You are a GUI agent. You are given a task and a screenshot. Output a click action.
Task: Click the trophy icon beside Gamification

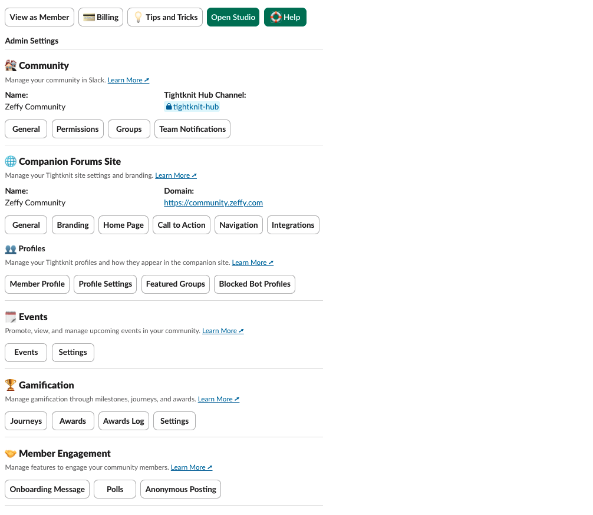10,384
